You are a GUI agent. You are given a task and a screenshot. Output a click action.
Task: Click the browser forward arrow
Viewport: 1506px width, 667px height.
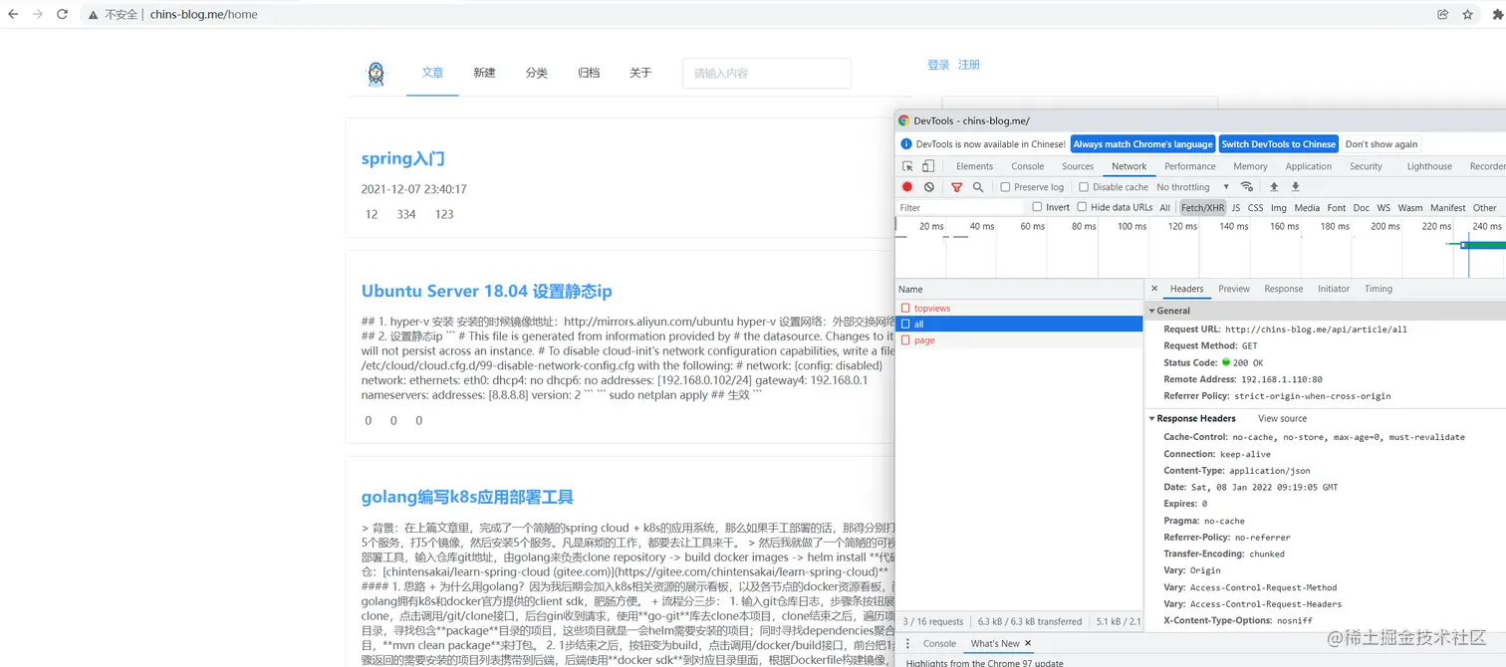tap(38, 15)
